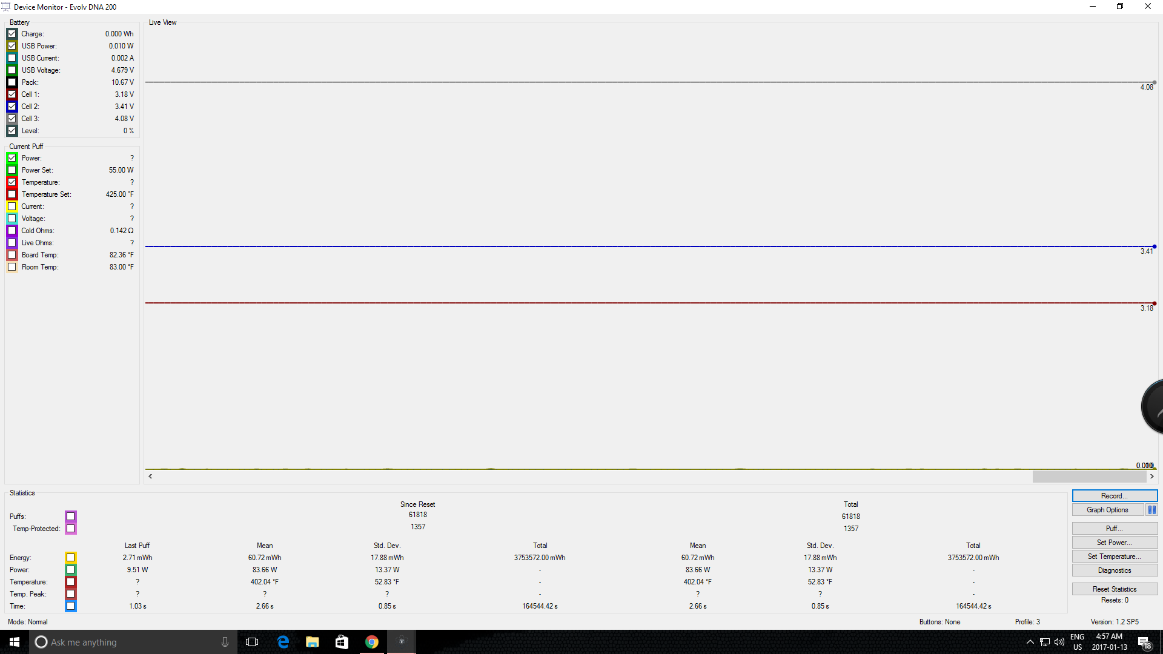Open Windows Store from taskbar
This screenshot has width=1163, height=654.
click(x=342, y=642)
